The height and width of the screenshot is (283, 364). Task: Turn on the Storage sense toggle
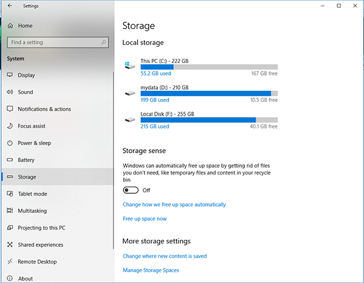[x=130, y=190]
